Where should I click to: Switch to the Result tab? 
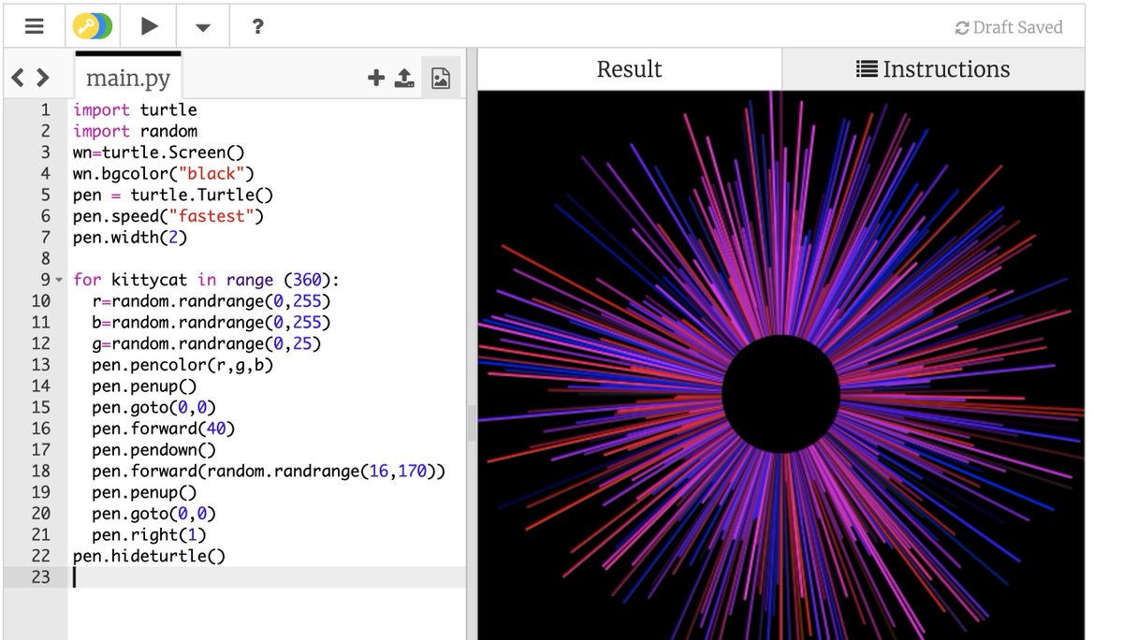(630, 69)
